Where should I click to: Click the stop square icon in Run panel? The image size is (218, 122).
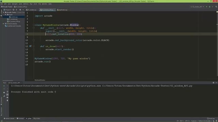pos(4,92)
